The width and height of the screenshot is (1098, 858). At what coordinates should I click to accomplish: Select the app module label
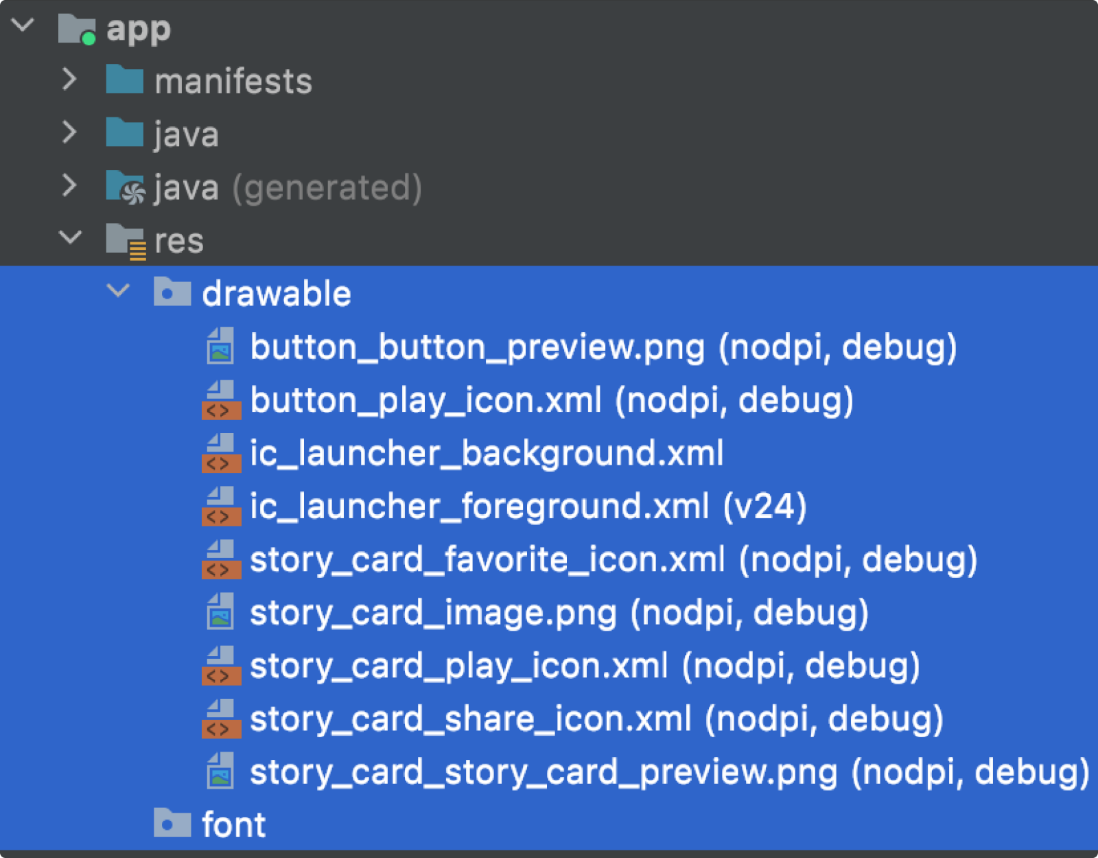(139, 30)
